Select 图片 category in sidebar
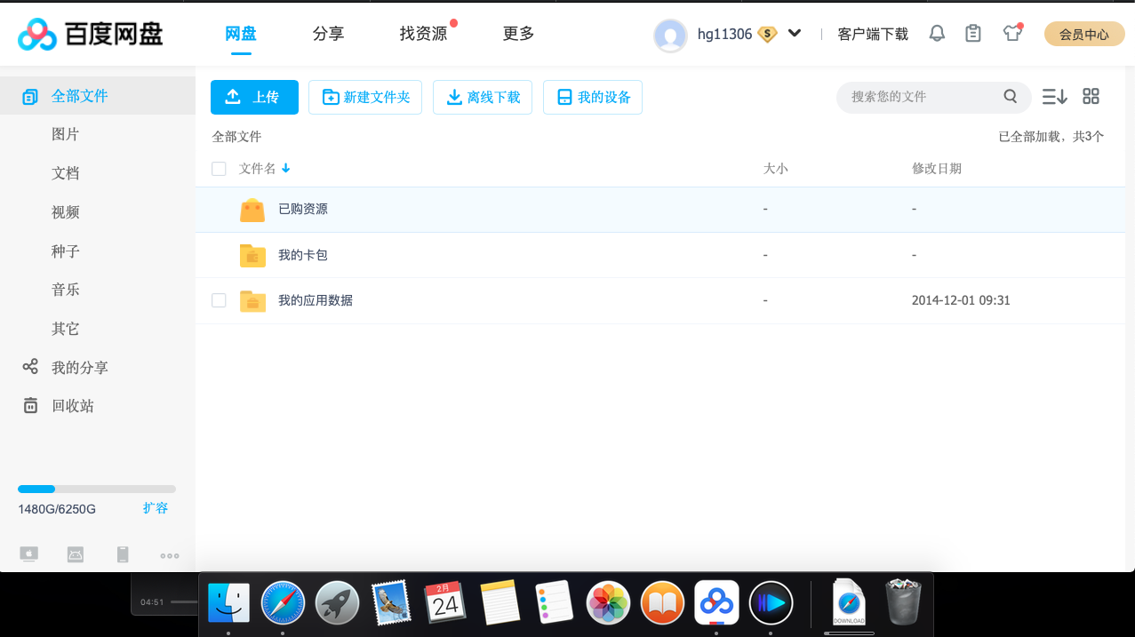This screenshot has height=637, width=1135. (x=66, y=134)
